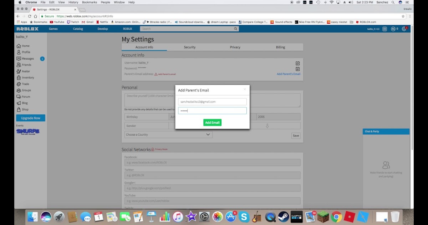Click the Facebook URL input field

point(212,162)
